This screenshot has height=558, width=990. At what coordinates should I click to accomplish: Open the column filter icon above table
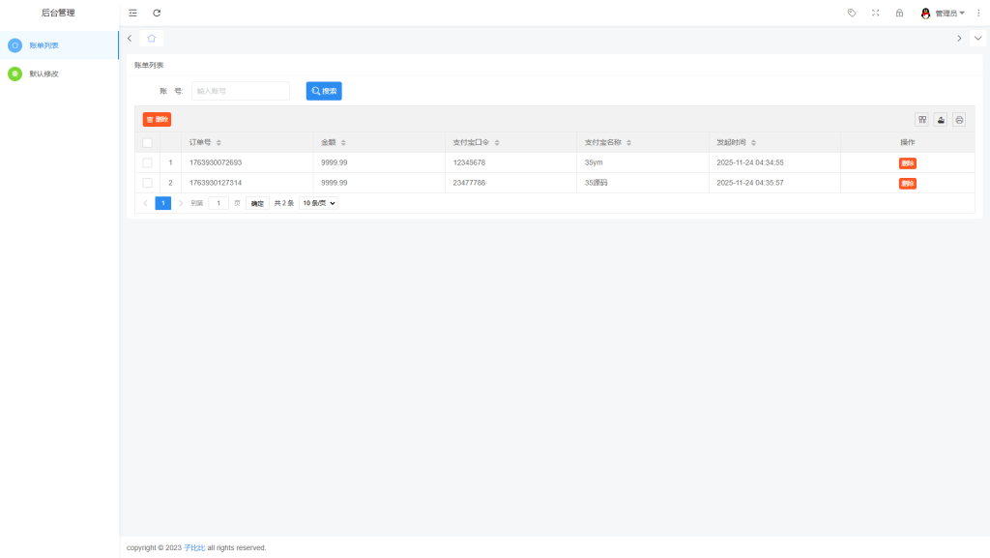[x=922, y=120]
